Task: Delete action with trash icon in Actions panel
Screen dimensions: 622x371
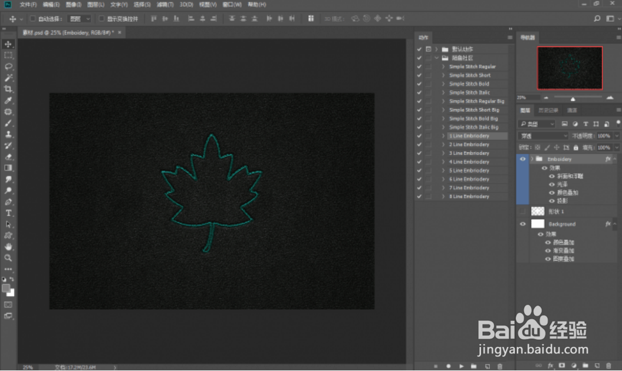Action: 500,366
